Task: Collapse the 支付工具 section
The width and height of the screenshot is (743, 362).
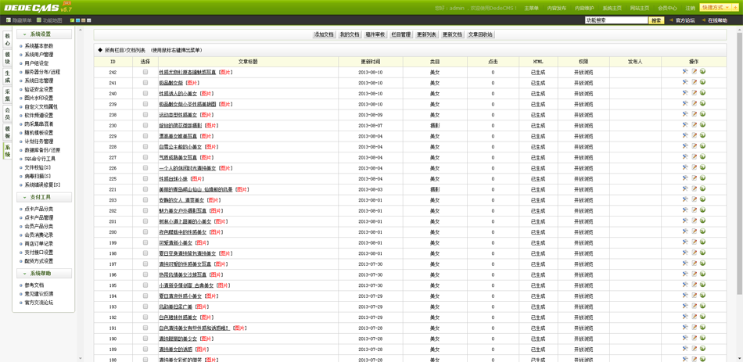Action: tap(24, 197)
